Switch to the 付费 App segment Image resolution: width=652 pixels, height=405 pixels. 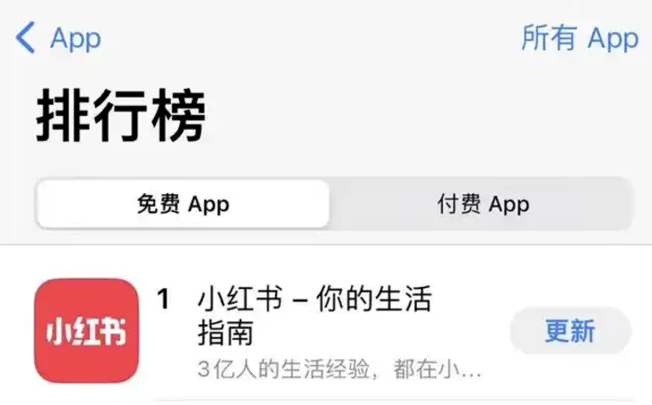coord(483,203)
